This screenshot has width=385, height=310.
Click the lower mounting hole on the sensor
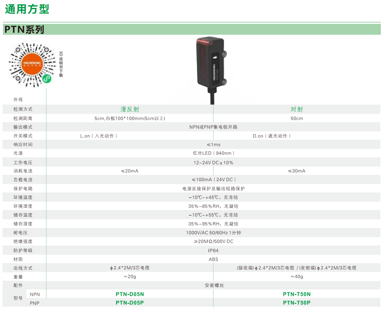pos(224,82)
